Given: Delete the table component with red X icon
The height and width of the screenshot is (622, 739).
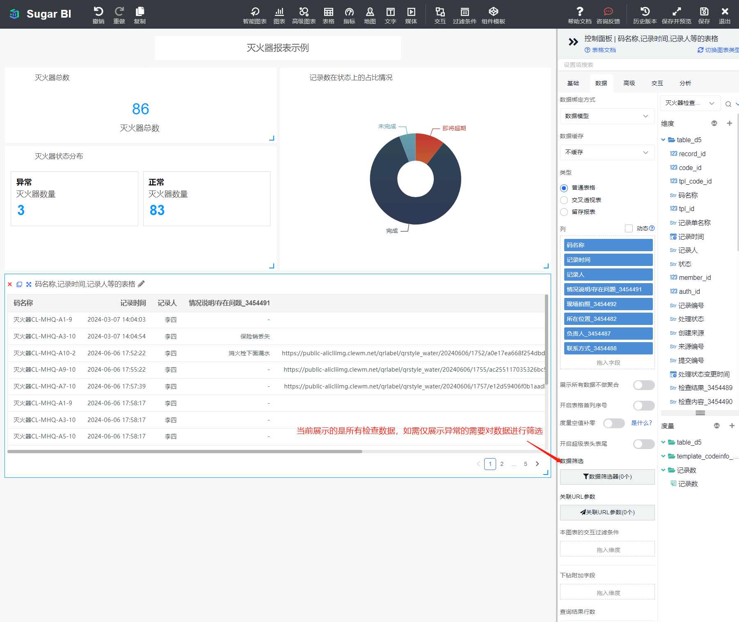Looking at the screenshot, I should [10, 284].
